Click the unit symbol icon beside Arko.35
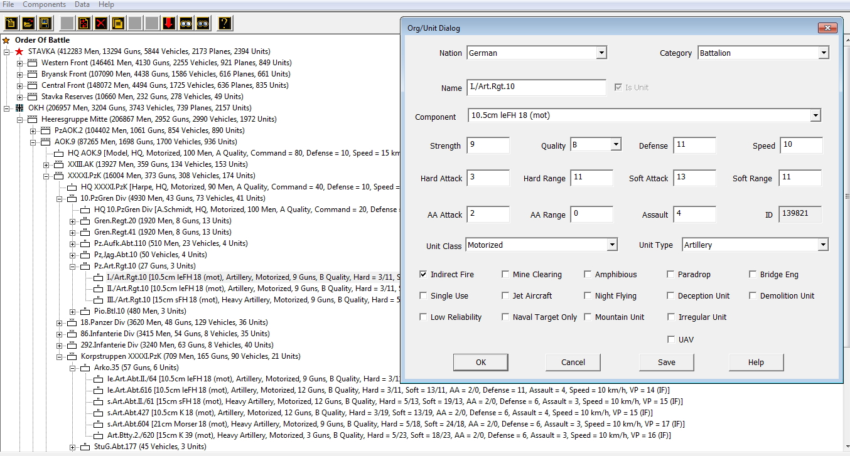850x456 pixels. 85,368
